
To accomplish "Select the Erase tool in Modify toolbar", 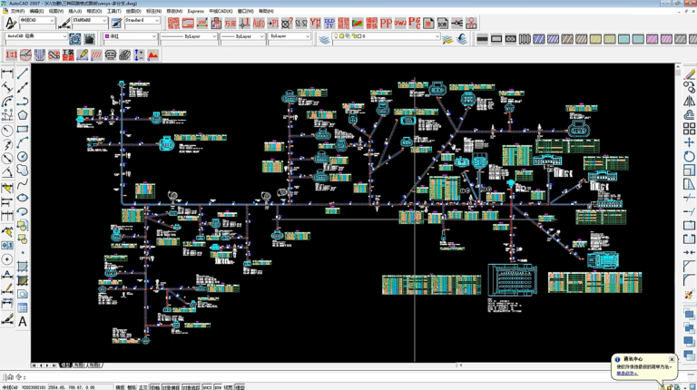I will 690,73.
